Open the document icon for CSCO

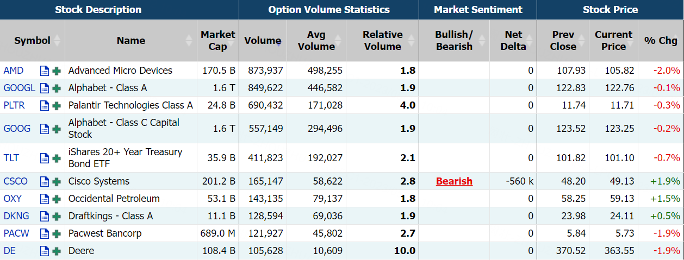45,181
